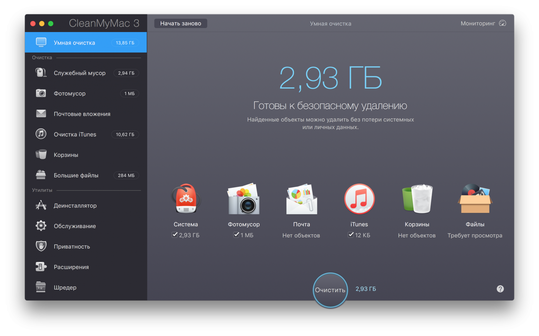
Task: Click the vacuum icon beside Служебный мусор
Action: coord(41,73)
